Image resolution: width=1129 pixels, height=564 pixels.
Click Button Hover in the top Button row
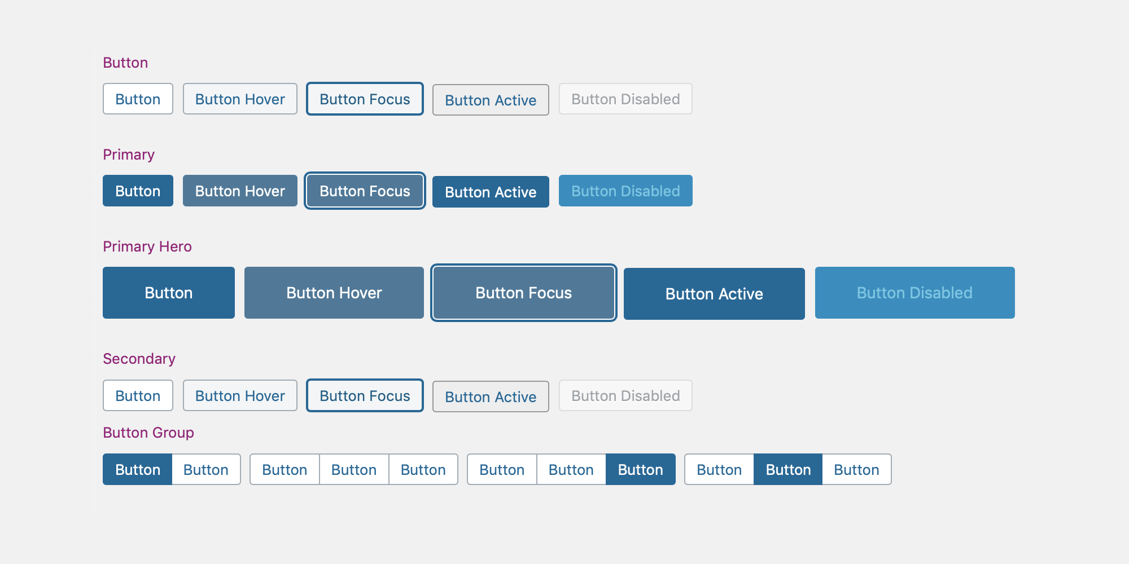coord(240,99)
